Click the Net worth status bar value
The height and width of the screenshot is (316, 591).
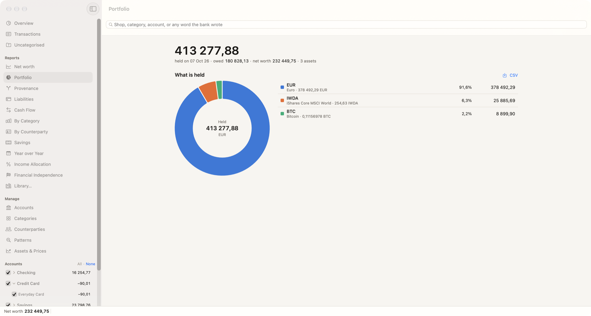[x=37, y=311]
